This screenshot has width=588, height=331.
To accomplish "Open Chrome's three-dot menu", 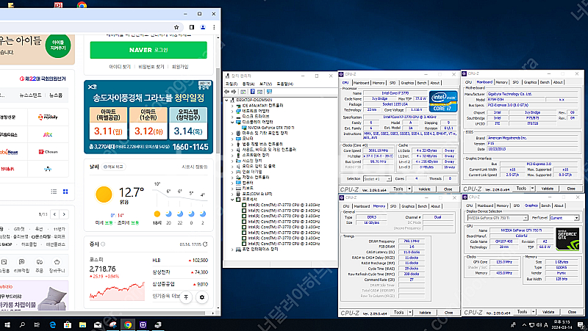I will pos(214,27).
